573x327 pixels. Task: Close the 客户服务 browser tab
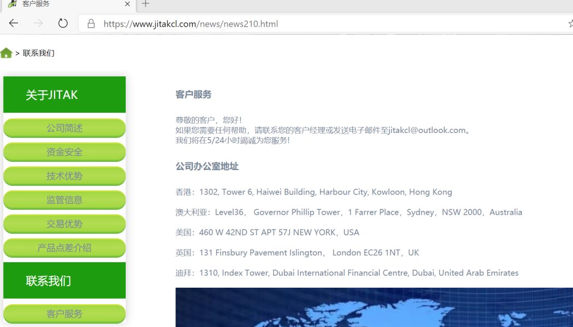pyautogui.click(x=127, y=4)
